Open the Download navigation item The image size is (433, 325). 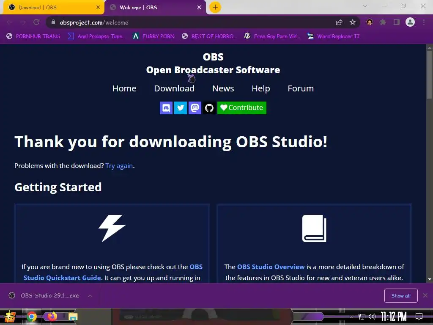174,88
